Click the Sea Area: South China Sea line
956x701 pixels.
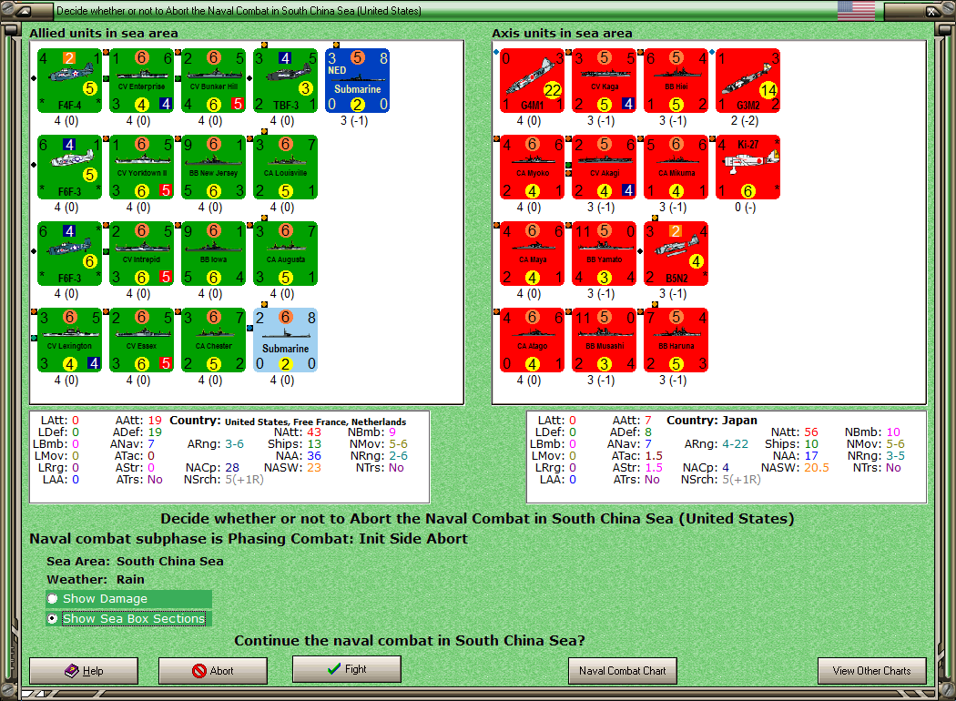point(135,561)
